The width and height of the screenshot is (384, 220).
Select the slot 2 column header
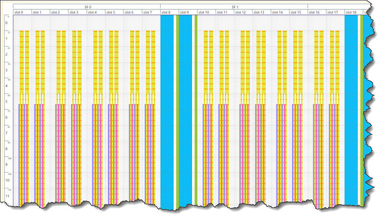59,12
